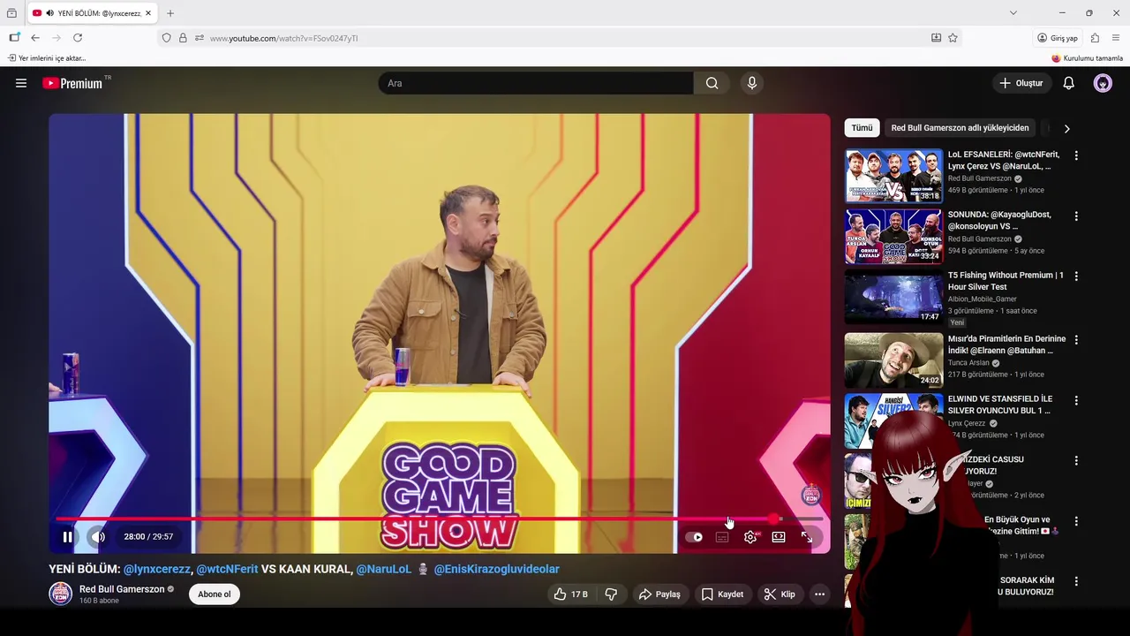Viewport: 1130px width, 636px height.
Task: Go back in browser history
Action: [x=35, y=38]
